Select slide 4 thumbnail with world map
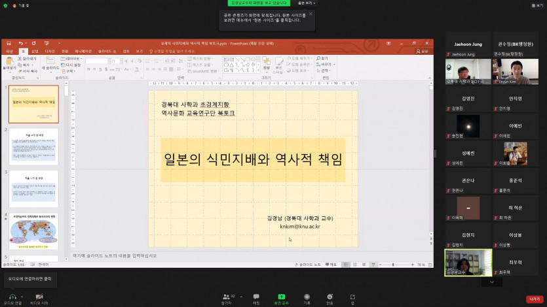Image resolution: width=547 pixels, height=307 pixels. click(33, 231)
